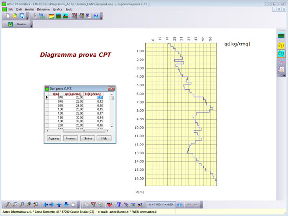
Task: Click the zoom in magnifier icon
Action: coord(8,204)
